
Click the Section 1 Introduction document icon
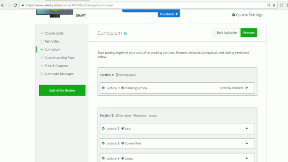click(117, 75)
